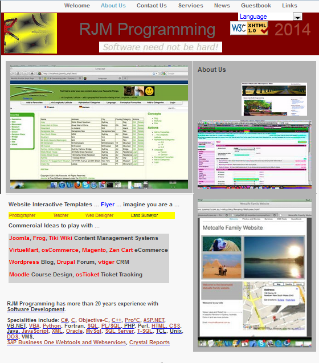The width and height of the screenshot is (319, 363).
Task: Follow the Software Development link
Action: coord(36,309)
